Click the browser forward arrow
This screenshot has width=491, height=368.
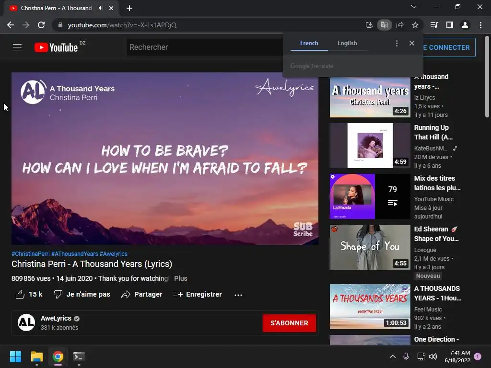tap(26, 25)
